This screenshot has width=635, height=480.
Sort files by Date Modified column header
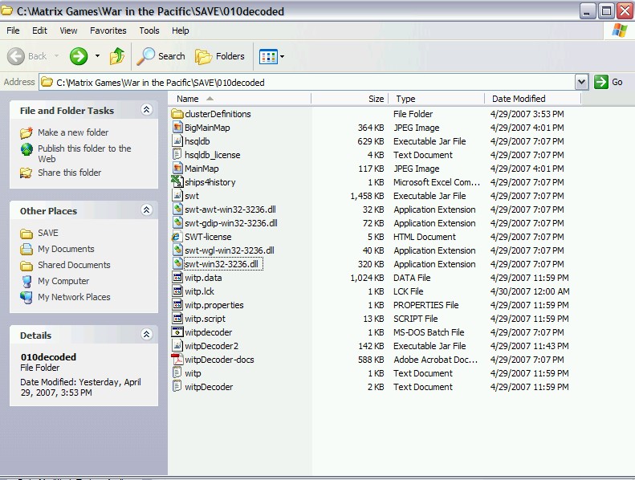519,99
